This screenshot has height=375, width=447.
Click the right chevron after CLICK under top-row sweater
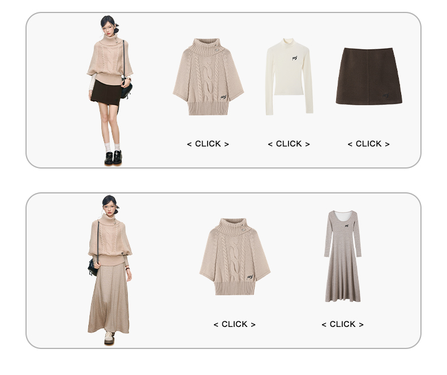pos(227,144)
